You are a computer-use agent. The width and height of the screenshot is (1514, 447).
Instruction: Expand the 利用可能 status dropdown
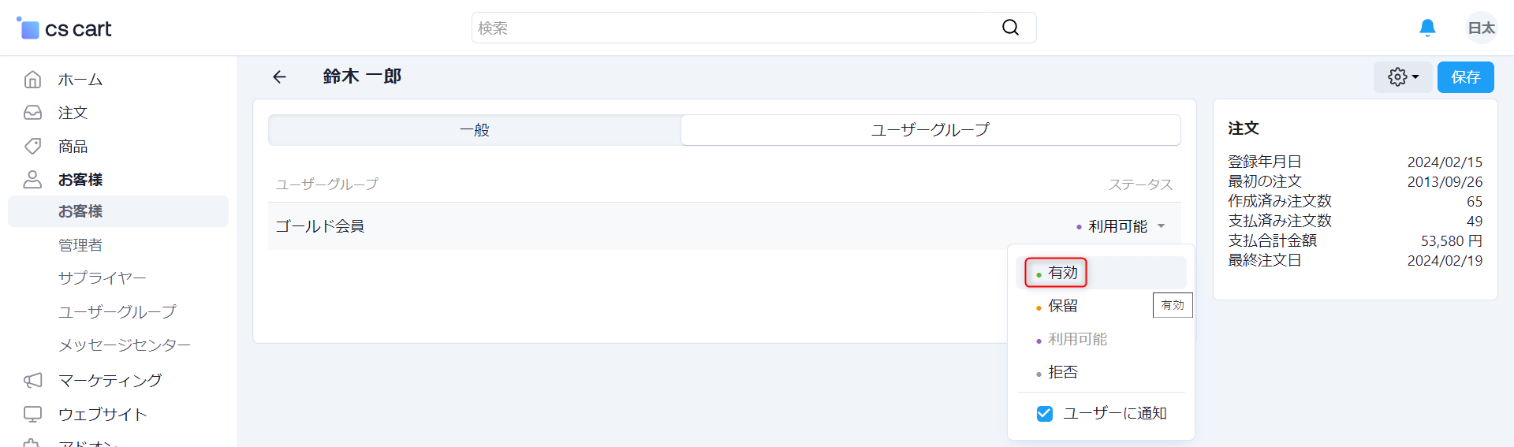click(x=1121, y=226)
